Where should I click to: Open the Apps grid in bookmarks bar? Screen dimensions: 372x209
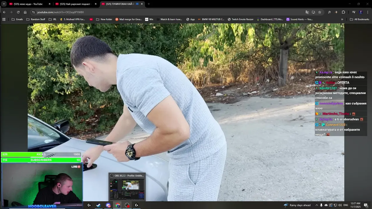[x=4, y=19]
